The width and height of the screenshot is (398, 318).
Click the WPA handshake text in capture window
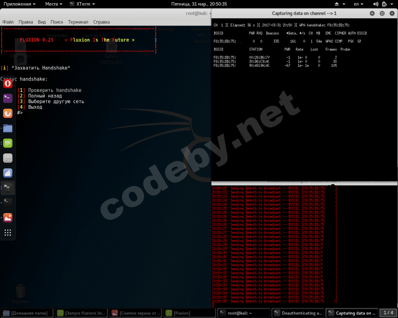[325, 25]
